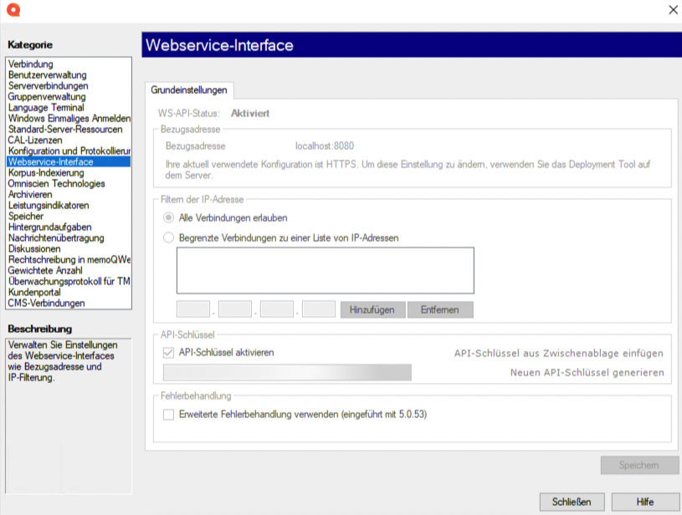The width and height of the screenshot is (682, 515).
Task: Click the memoQ logo icon in title bar
Action: coord(13,9)
